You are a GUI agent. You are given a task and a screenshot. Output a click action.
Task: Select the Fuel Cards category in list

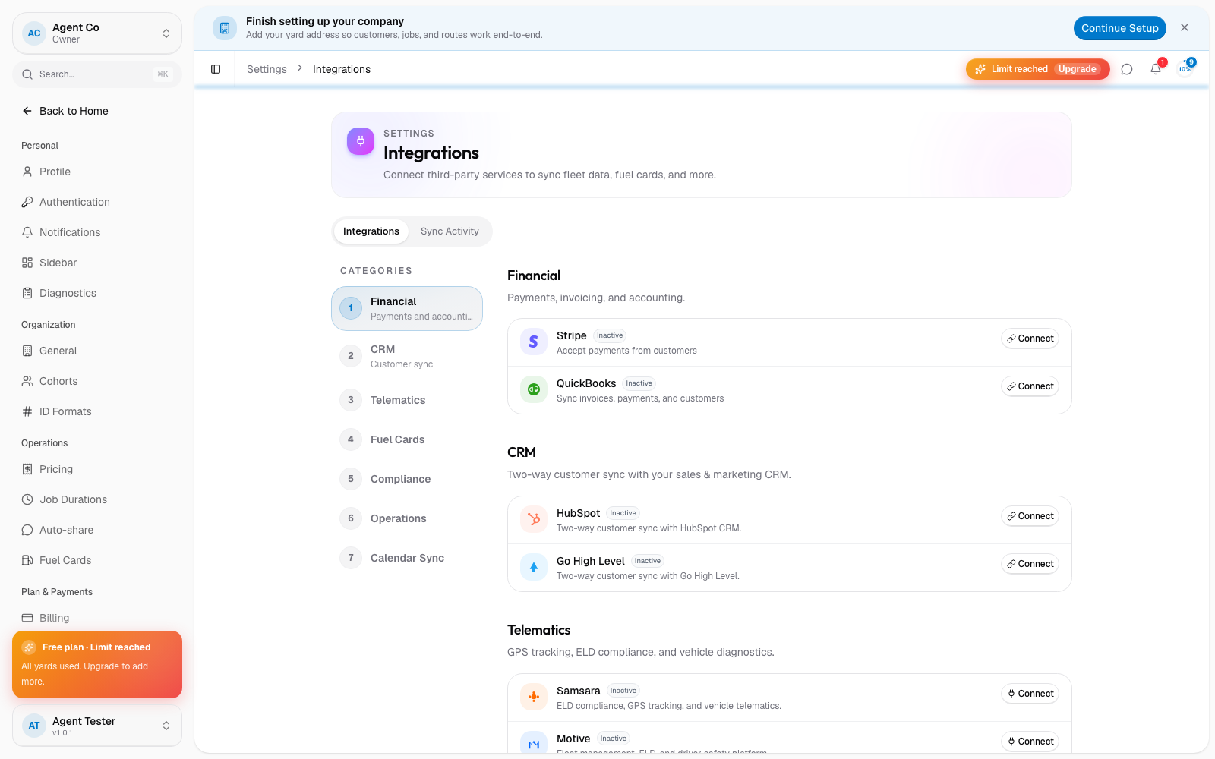[407, 439]
